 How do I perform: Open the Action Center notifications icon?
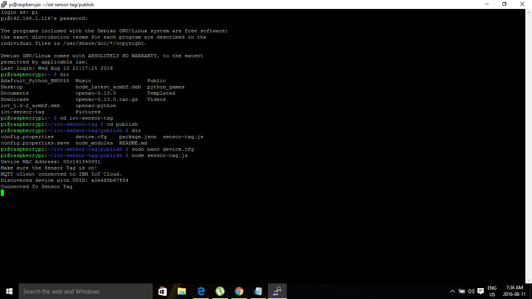(x=481, y=291)
